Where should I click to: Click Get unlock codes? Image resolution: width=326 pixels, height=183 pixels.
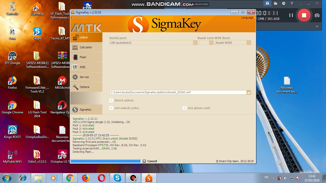pyautogui.click(x=124, y=108)
